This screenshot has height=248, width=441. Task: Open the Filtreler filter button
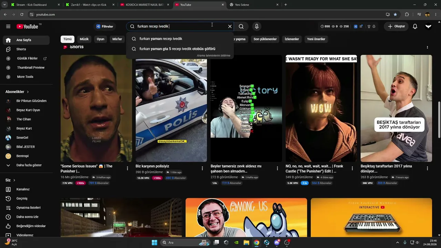[105, 27]
